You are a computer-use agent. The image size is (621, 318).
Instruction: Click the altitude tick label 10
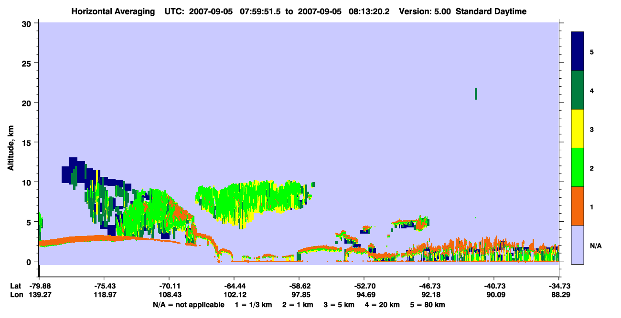pos(27,182)
